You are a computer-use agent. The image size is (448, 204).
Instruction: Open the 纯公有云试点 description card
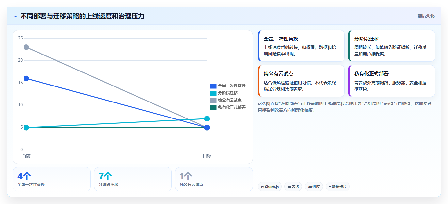click(x=301, y=81)
